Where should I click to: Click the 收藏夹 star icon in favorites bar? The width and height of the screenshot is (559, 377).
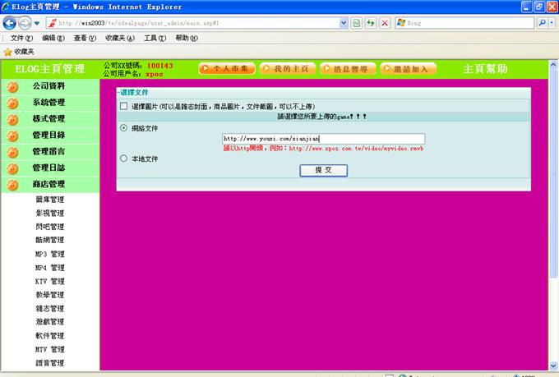click(7, 52)
